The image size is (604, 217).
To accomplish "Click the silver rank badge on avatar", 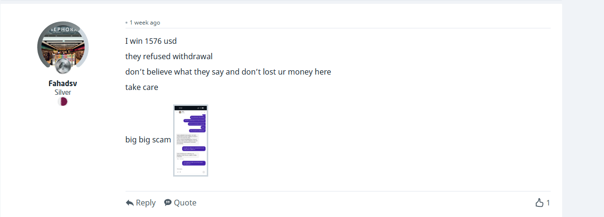I will coord(63,66).
